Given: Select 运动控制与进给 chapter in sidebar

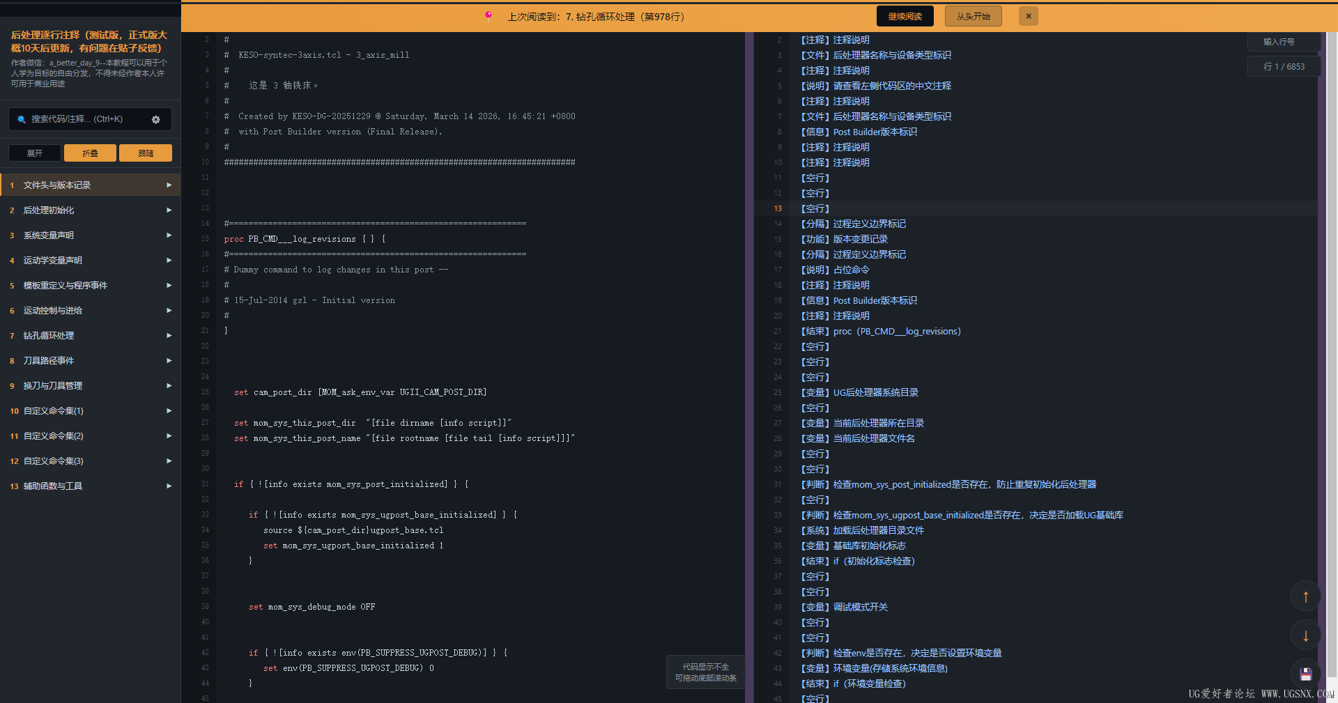Looking at the screenshot, I should 53,311.
